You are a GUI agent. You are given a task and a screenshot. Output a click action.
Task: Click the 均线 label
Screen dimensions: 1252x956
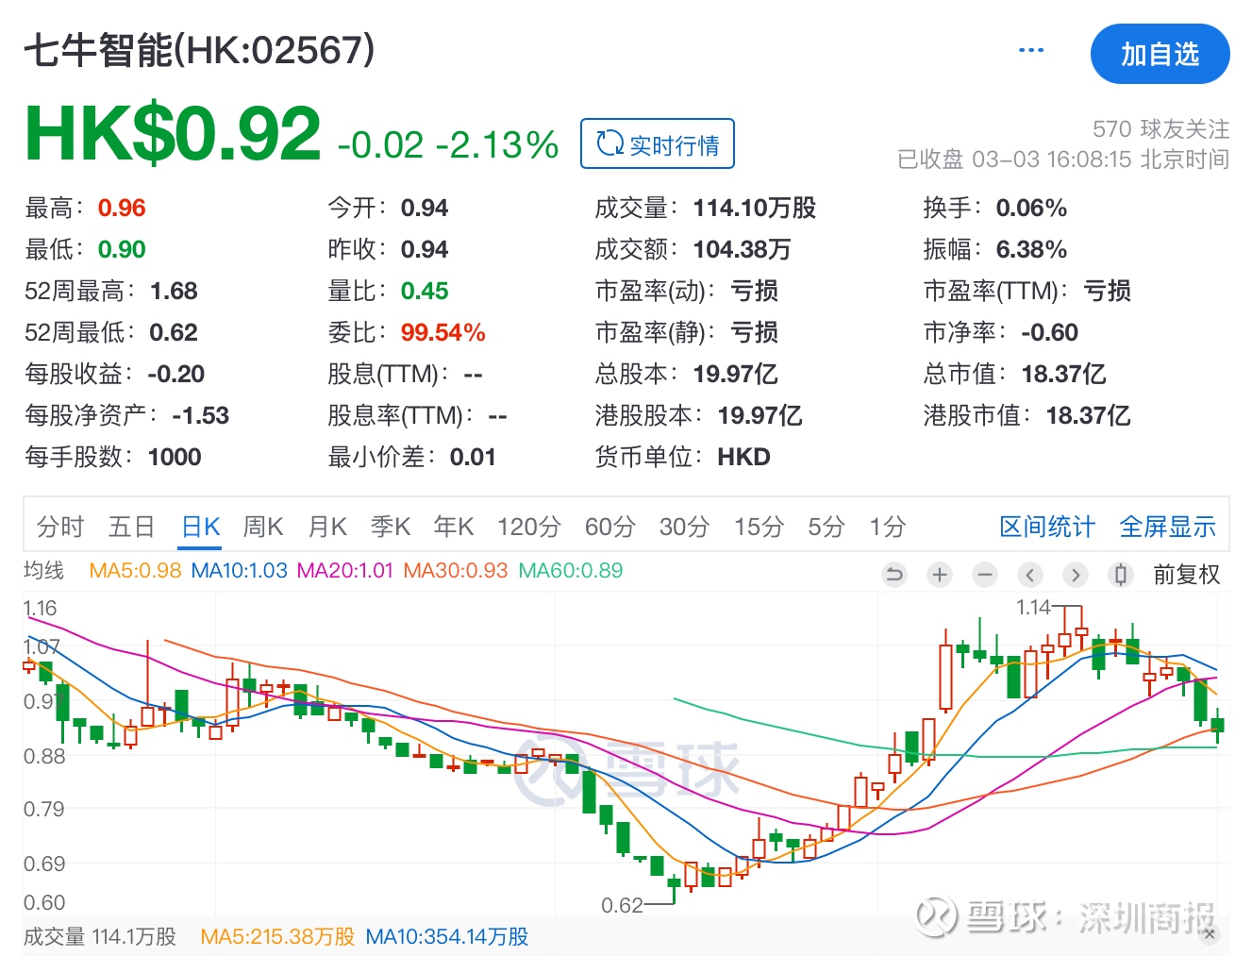pos(43,570)
